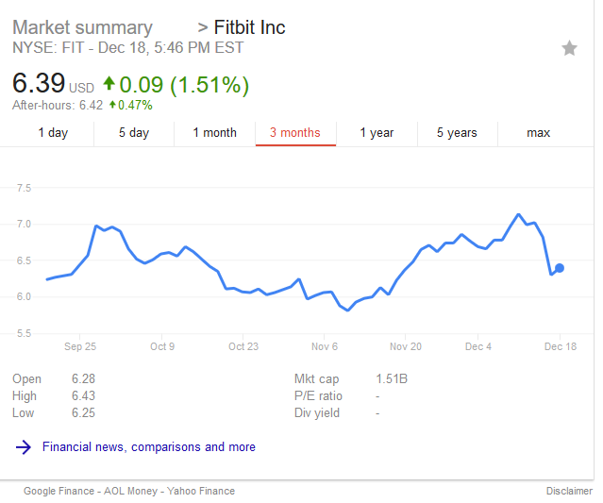Select the max range tab
Image resolution: width=603 pixels, height=503 pixels.
[539, 133]
